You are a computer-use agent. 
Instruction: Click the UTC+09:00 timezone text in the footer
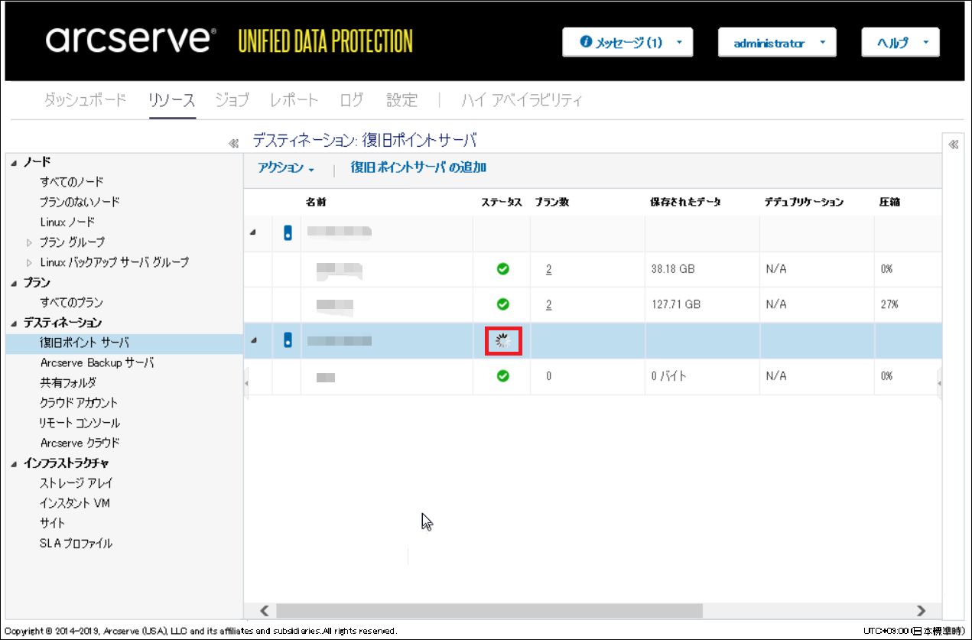click(x=914, y=631)
